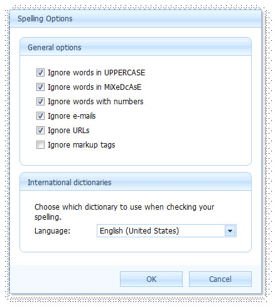
Task: Click the Ignore e-mails label text
Action: coord(72,116)
